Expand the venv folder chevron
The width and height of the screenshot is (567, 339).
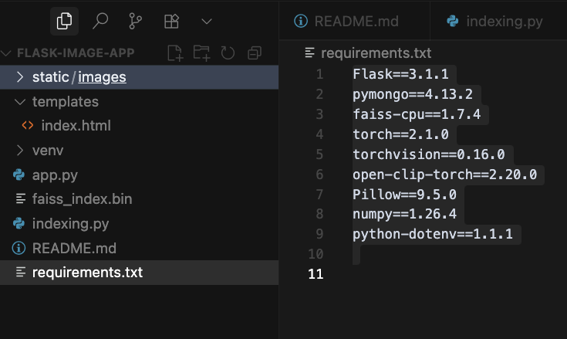[20, 151]
